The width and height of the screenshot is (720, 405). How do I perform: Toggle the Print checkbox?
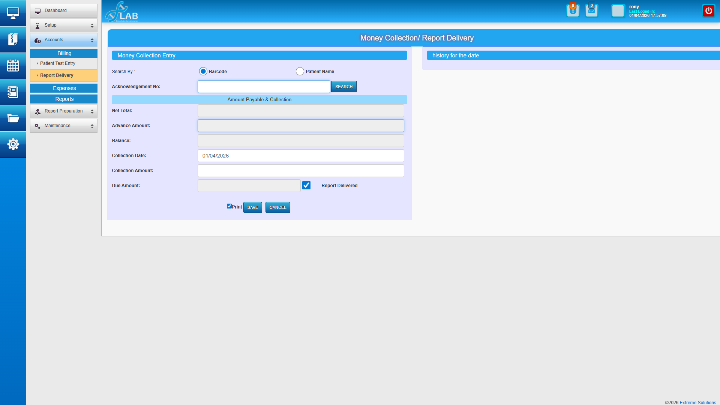point(229,206)
